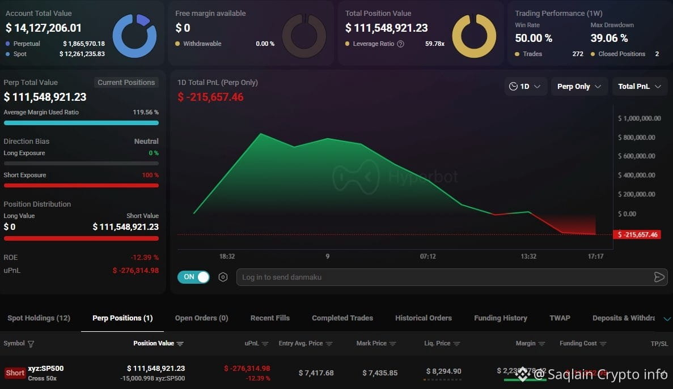Screen dimensions: 673x389
Task: Open the Perp Only dropdown
Action: tap(579, 86)
